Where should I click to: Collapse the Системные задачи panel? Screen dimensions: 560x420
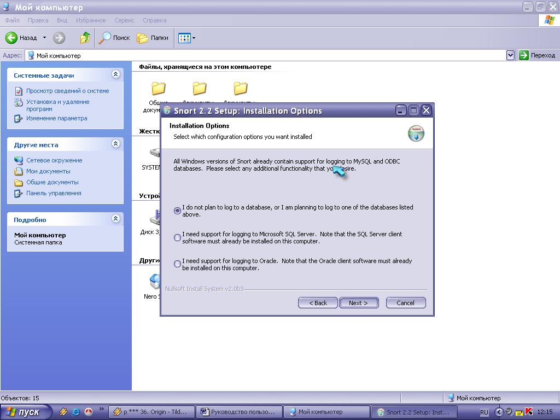click(115, 74)
